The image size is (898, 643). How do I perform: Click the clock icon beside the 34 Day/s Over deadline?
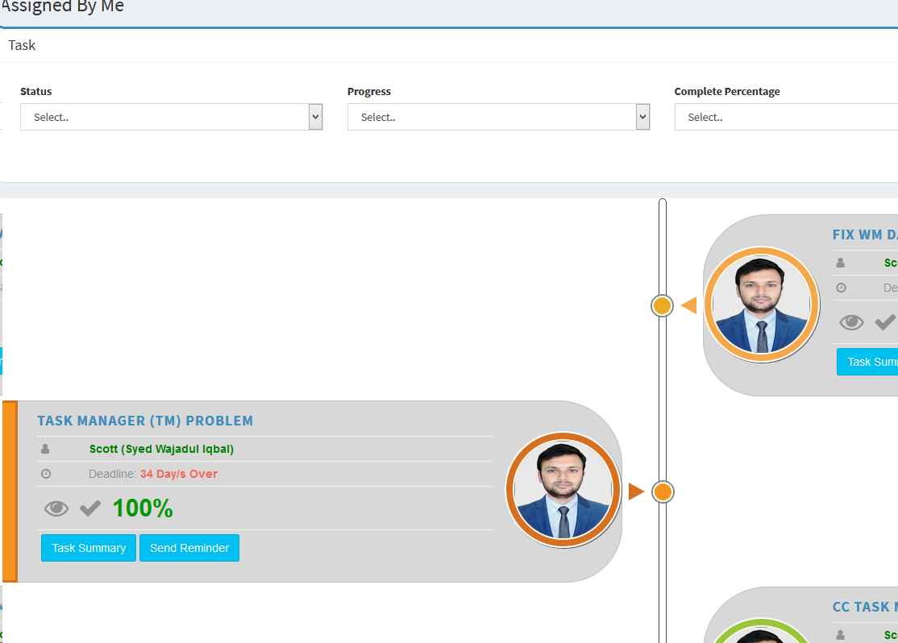[x=45, y=474]
